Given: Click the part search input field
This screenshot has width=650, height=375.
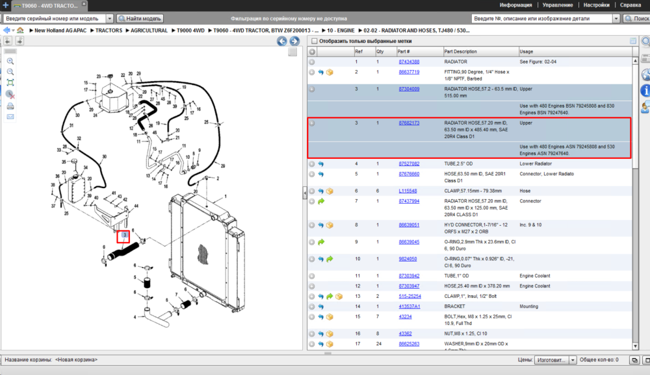Looking at the screenshot, I should pos(542,19).
